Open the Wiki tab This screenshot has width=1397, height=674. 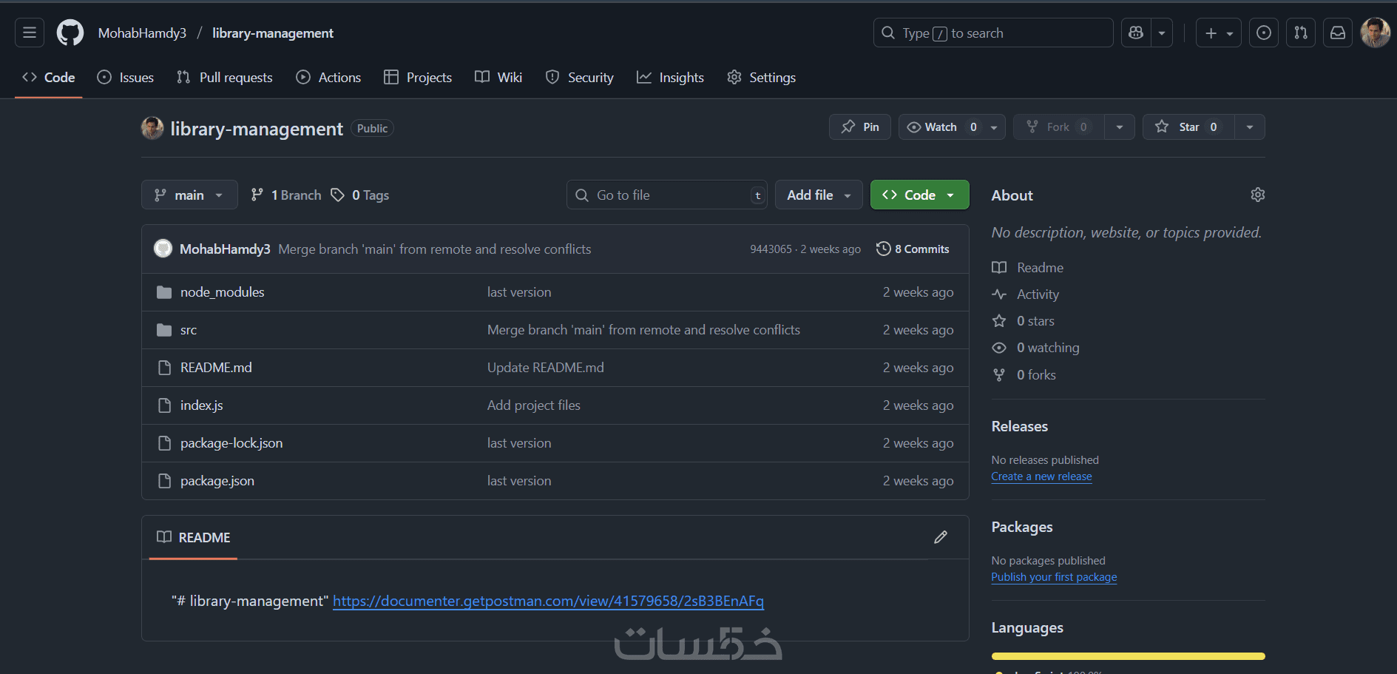tap(498, 78)
